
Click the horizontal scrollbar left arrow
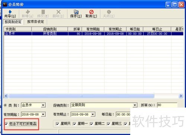[6, 96]
